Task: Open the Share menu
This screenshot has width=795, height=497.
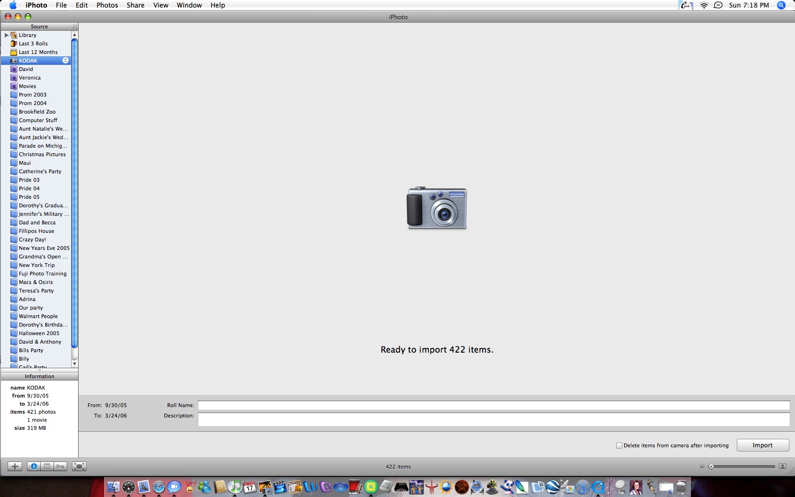Action: (135, 5)
